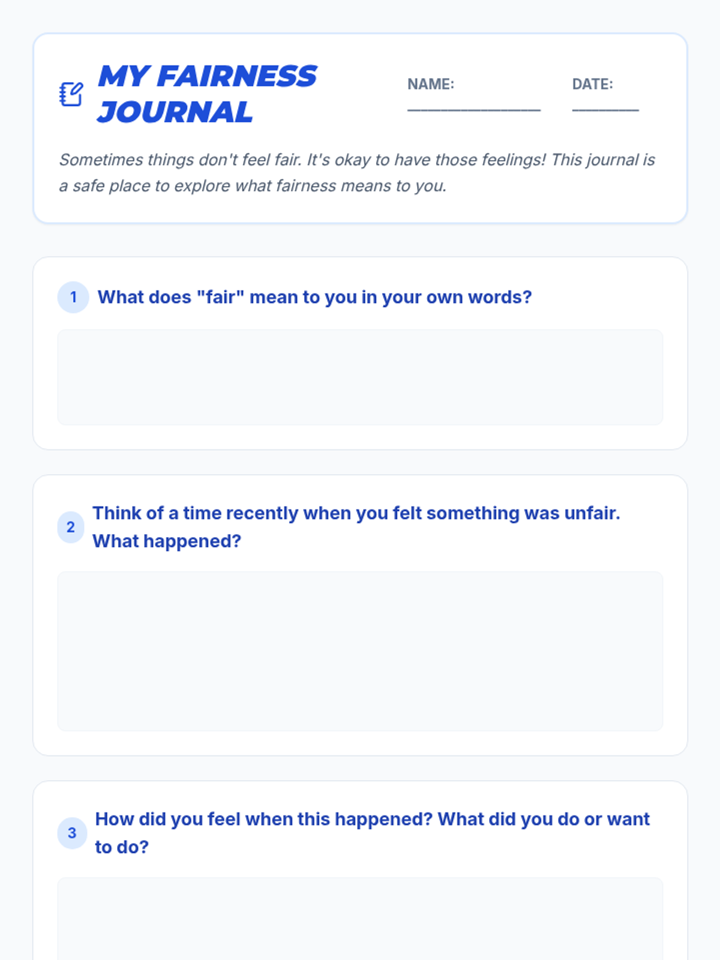Click 'How did you feel' question text
Image resolution: width=720 pixels, height=960 pixels.
click(372, 819)
